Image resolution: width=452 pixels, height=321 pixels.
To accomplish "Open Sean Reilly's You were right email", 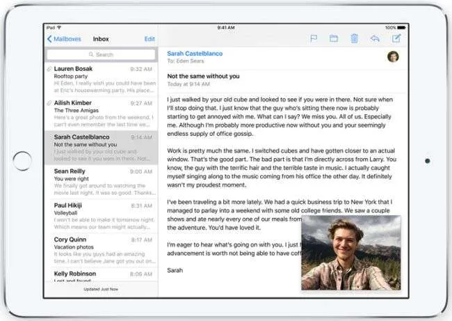I will point(102,182).
